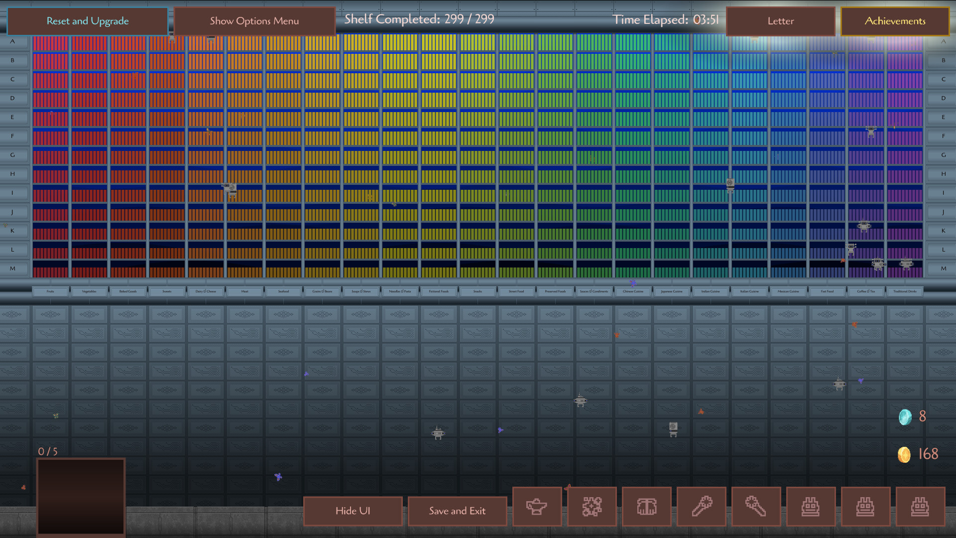Select the Mexican Cuisine shelf label
956x538 pixels.
pyautogui.click(x=788, y=291)
